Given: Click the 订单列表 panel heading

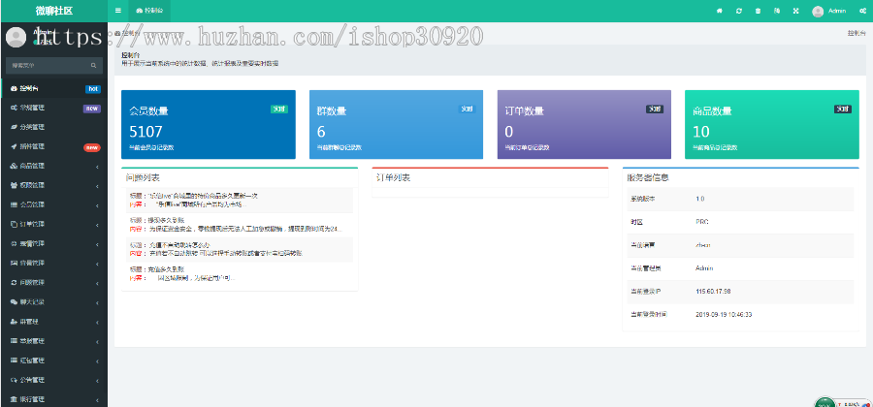Looking at the screenshot, I should click(393, 178).
